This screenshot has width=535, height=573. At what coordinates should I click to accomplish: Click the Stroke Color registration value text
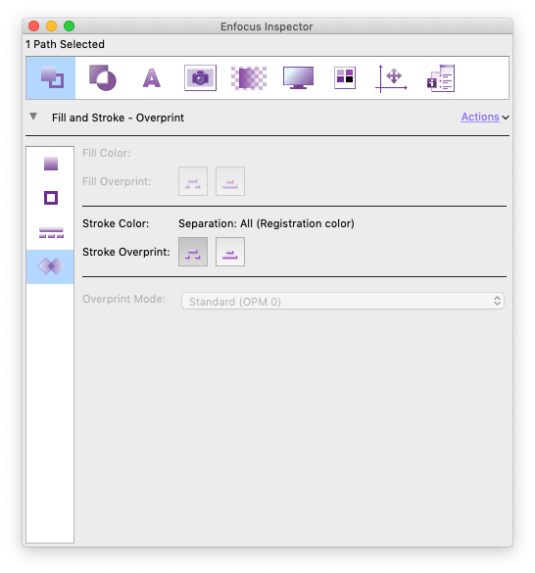[x=267, y=223]
